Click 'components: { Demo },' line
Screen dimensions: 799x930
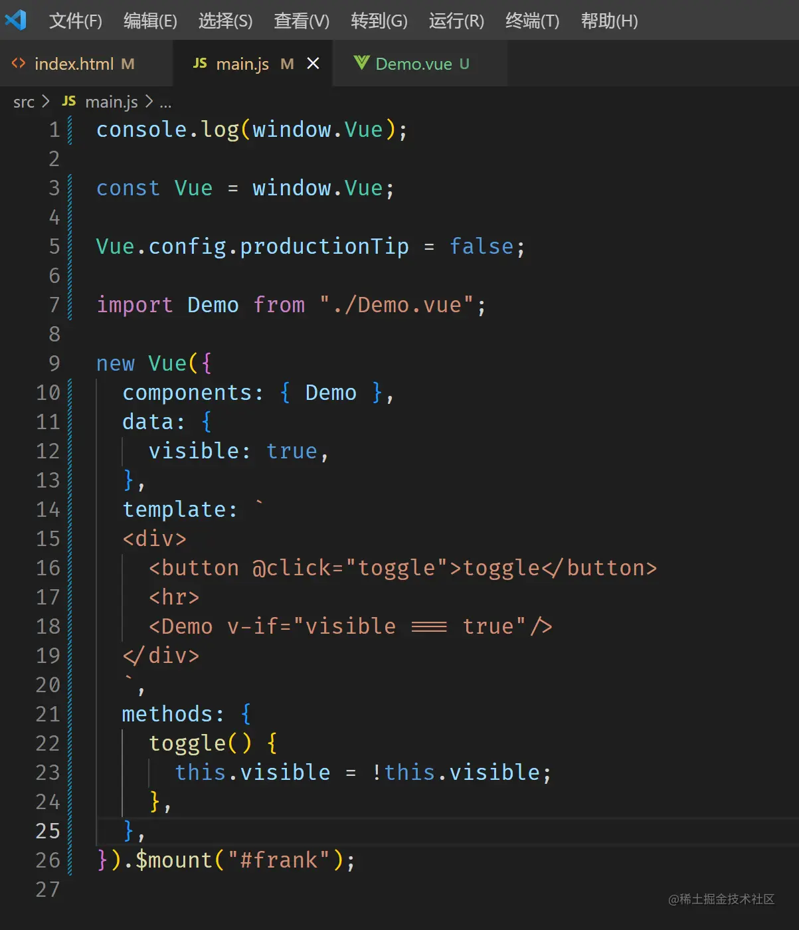[258, 393]
